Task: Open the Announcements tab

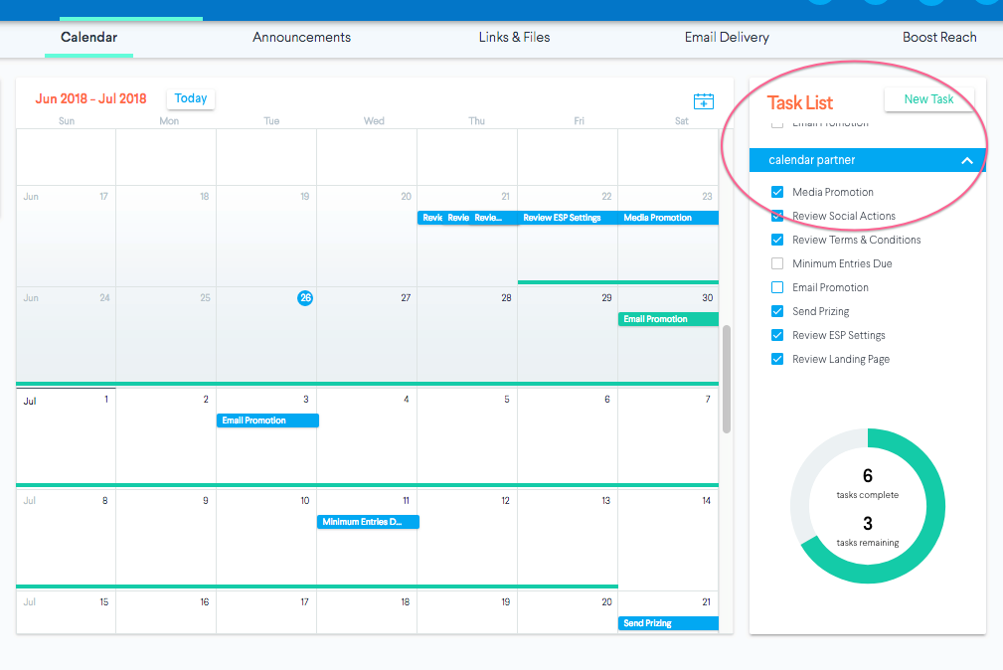Action: pyautogui.click(x=302, y=37)
